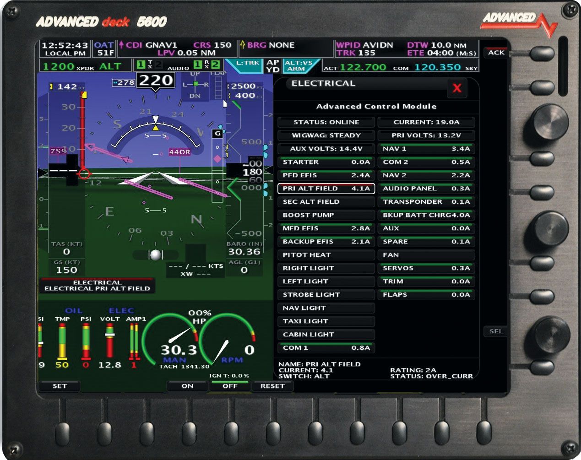Image resolution: width=581 pixels, height=460 pixels.
Task: Select the FLAPS circuit row
Action: 426,295
